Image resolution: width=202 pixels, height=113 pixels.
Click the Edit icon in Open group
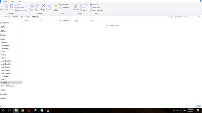coord(81,8)
